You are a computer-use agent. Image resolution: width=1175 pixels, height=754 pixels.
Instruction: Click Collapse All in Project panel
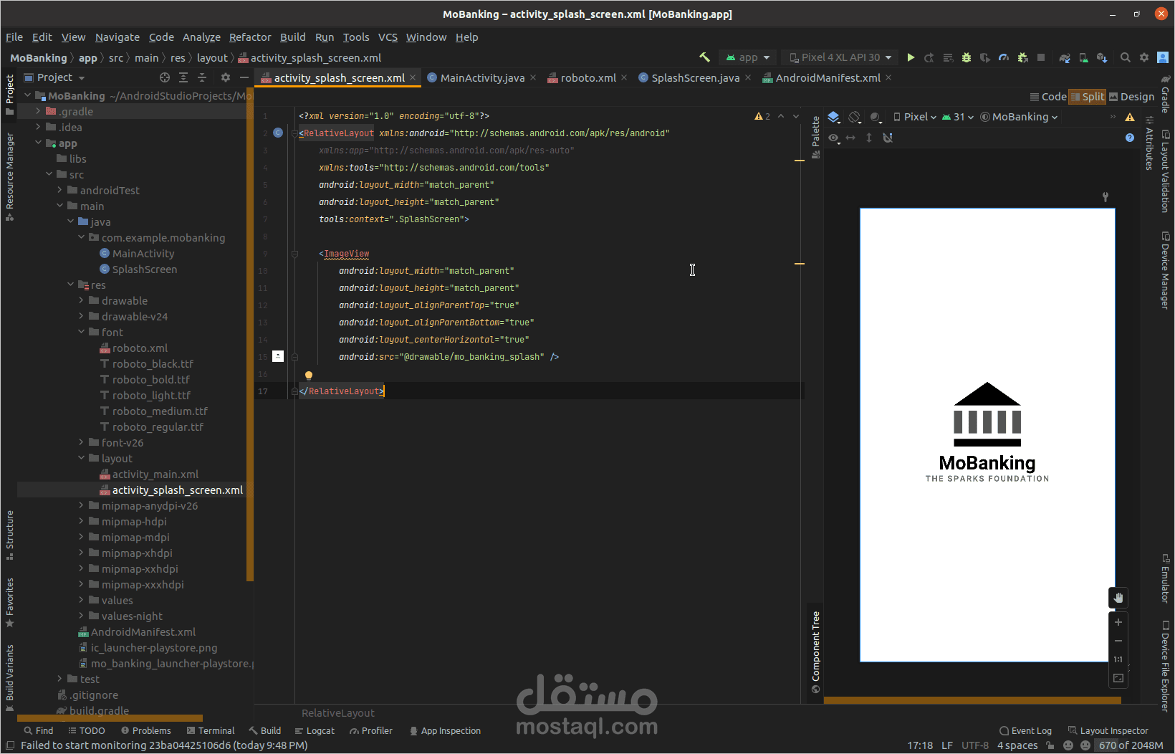pyautogui.click(x=202, y=77)
